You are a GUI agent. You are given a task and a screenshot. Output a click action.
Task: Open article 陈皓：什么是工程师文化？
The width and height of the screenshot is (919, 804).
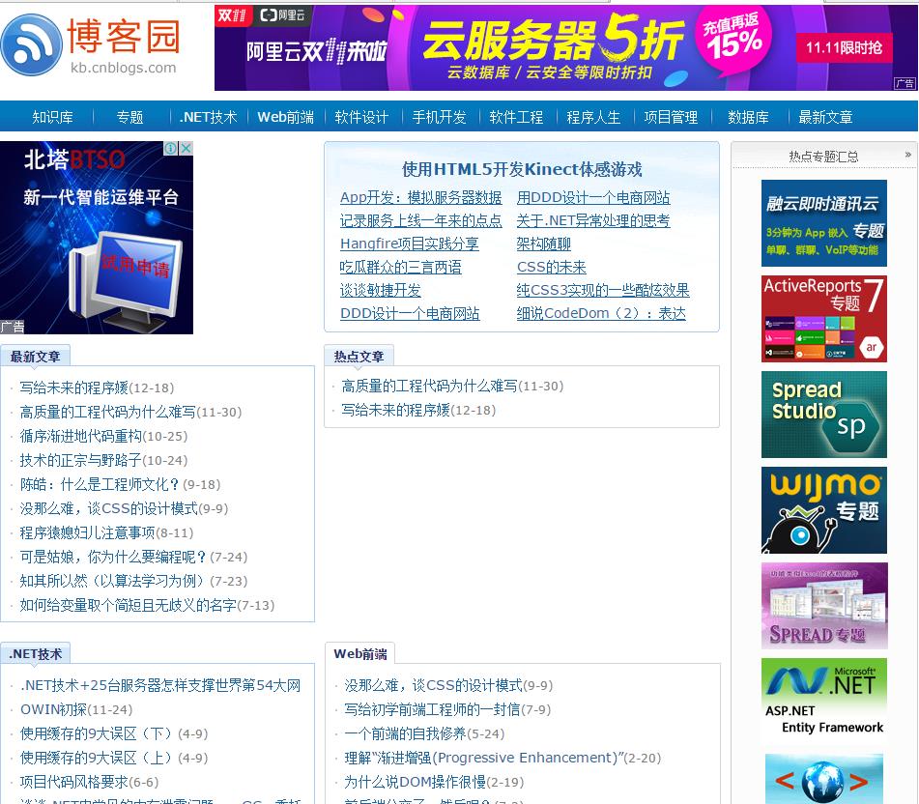pos(100,485)
